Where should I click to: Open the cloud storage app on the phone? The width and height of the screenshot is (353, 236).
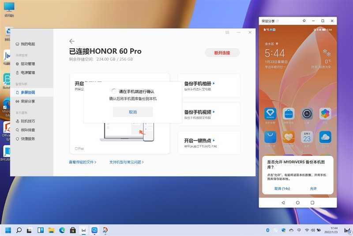click(x=325, y=137)
